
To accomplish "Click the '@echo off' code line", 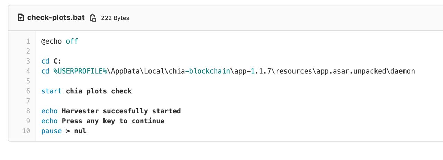I will [60, 41].
